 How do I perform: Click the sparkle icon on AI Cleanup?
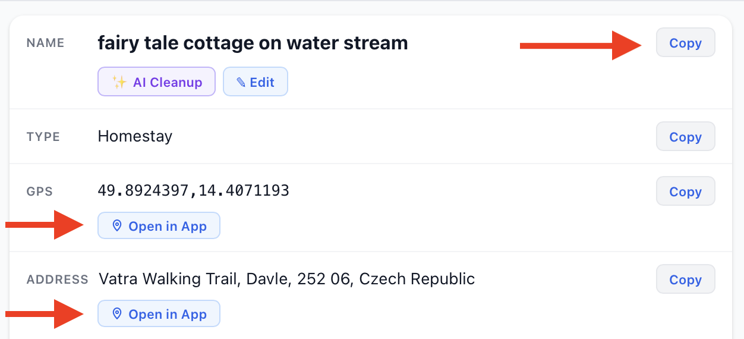119,82
